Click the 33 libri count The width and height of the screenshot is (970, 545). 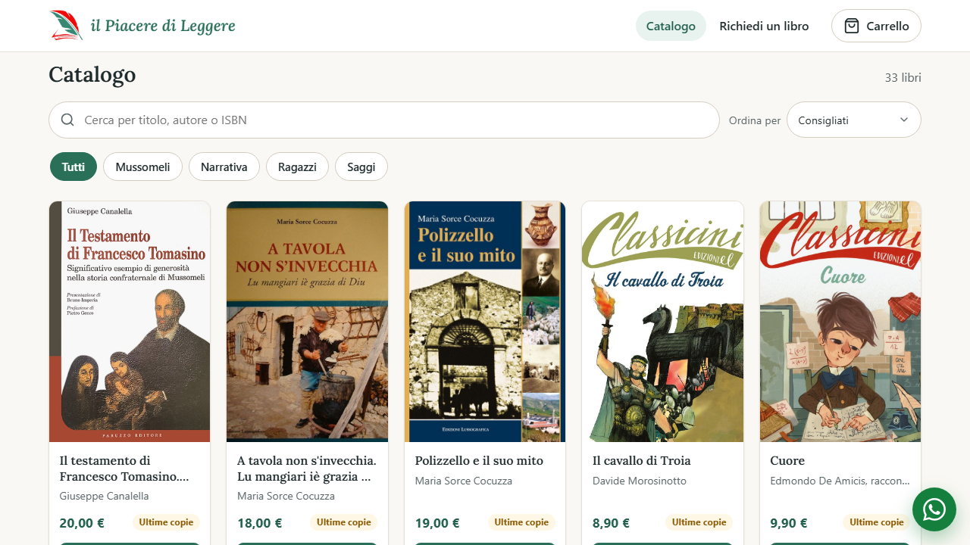pos(903,78)
